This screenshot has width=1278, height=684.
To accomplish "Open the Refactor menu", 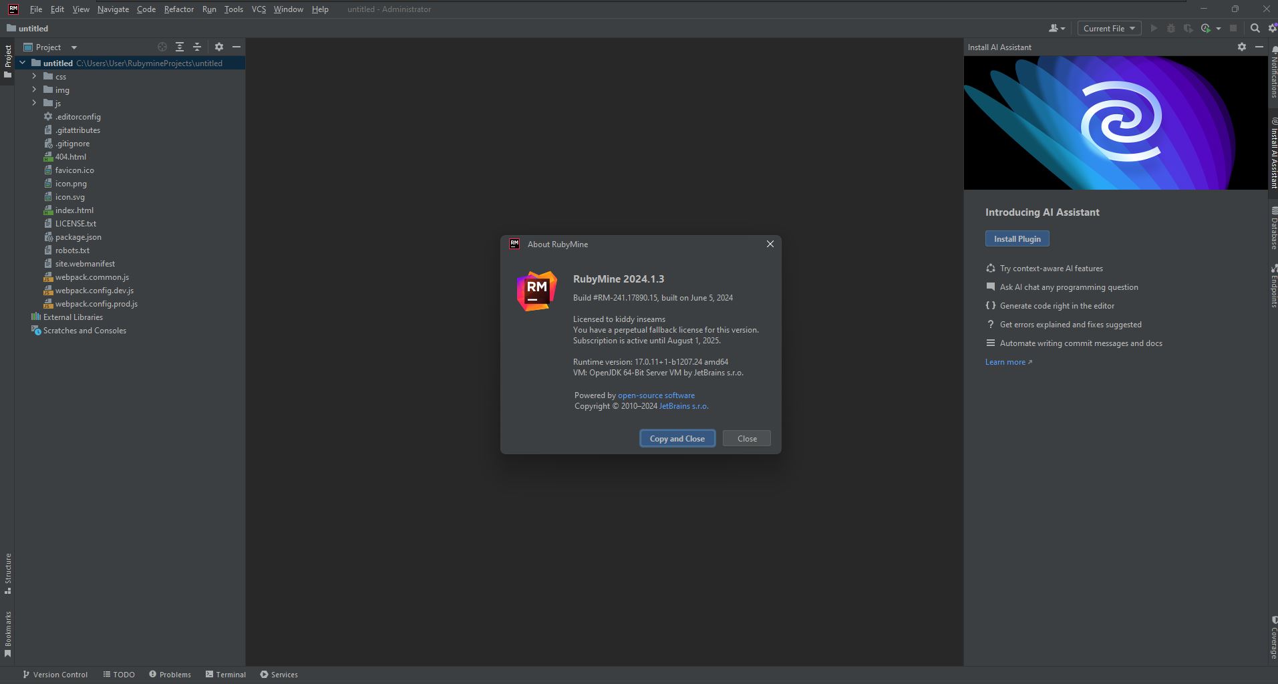I will (x=178, y=9).
